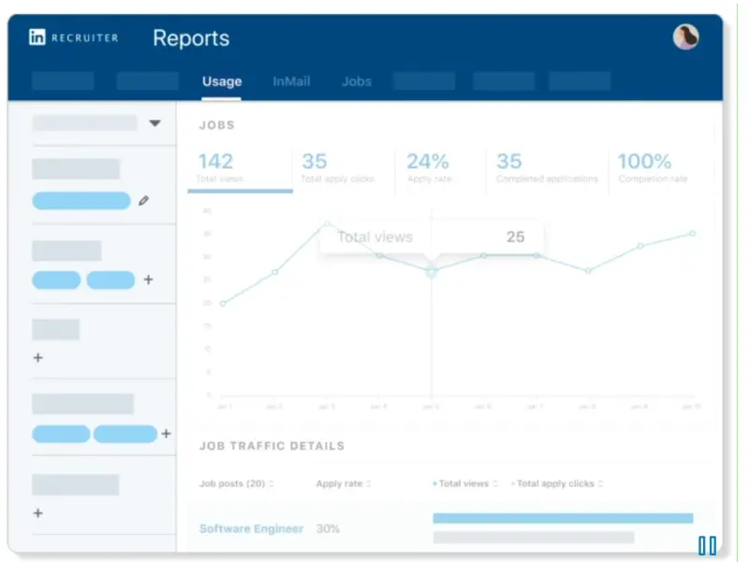Viewport: 749px width, 562px height.
Task: Open the Jobs tab
Action: tap(357, 81)
